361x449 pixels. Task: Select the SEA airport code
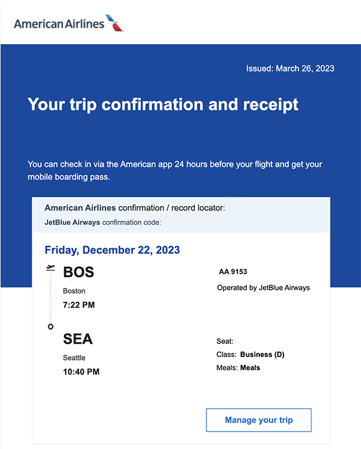pyautogui.click(x=78, y=339)
